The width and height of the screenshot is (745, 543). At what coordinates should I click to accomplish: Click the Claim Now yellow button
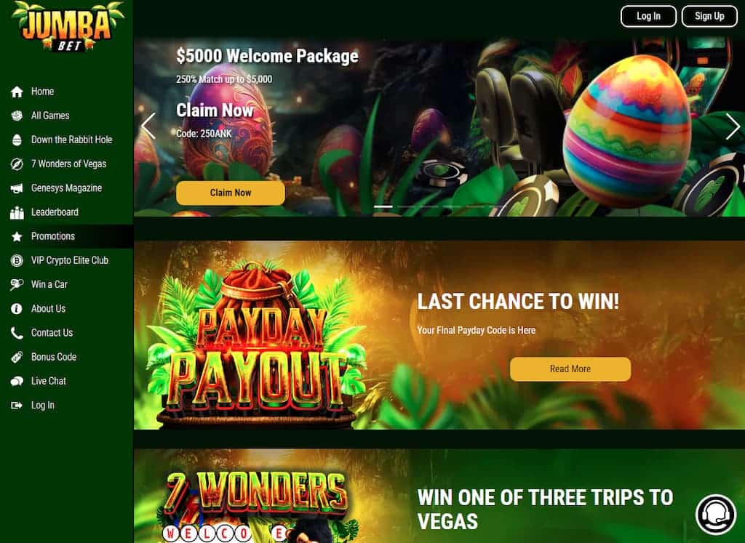coord(231,193)
